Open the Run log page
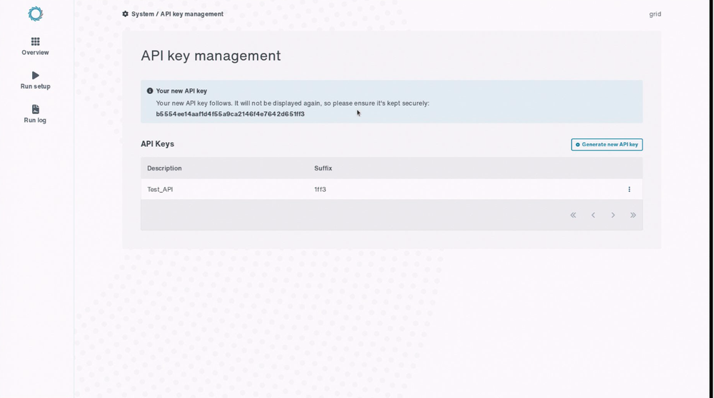The height and width of the screenshot is (398, 714). tap(35, 114)
